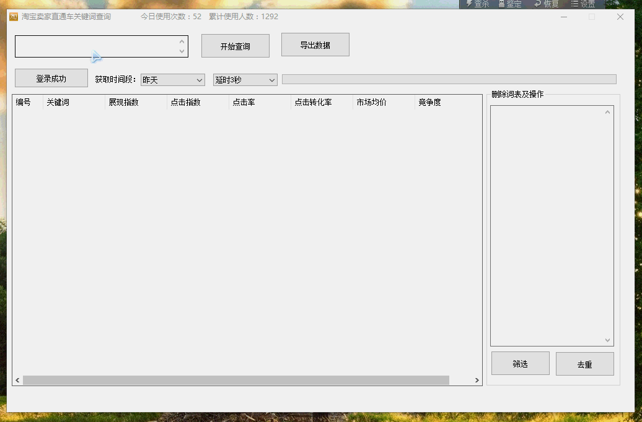Viewport: 642px width, 422px height.
Task: Click the 去重 deduplicate button
Action: (584, 364)
